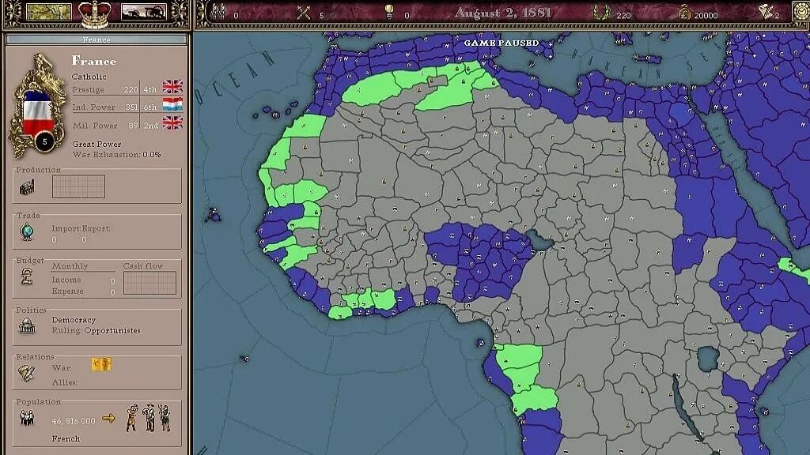The height and width of the screenshot is (455, 810).
Task: Open the locomotive industry view button
Action: (143, 12)
